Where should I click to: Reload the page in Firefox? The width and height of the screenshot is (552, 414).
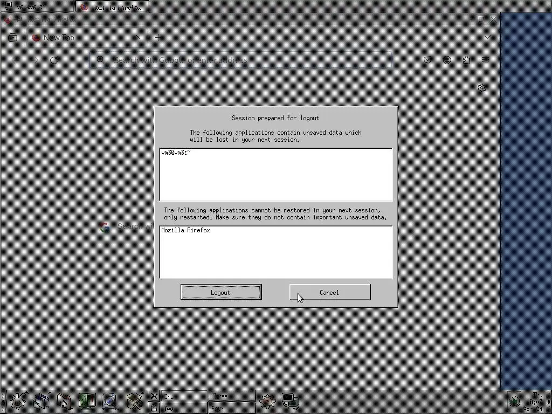tap(54, 60)
